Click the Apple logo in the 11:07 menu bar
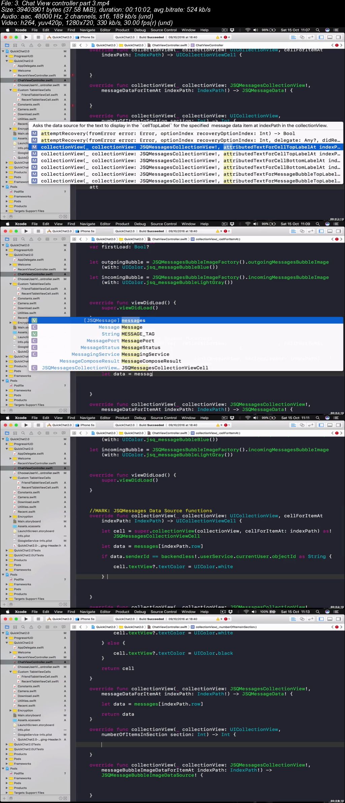The width and height of the screenshot is (345, 803). click(x=7, y=30)
